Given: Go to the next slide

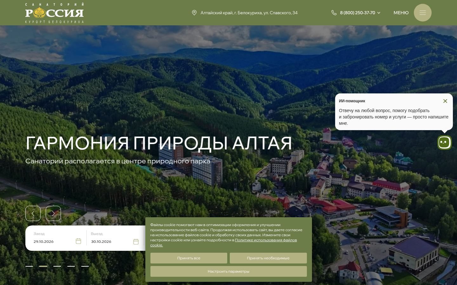Looking at the screenshot, I should point(53,213).
